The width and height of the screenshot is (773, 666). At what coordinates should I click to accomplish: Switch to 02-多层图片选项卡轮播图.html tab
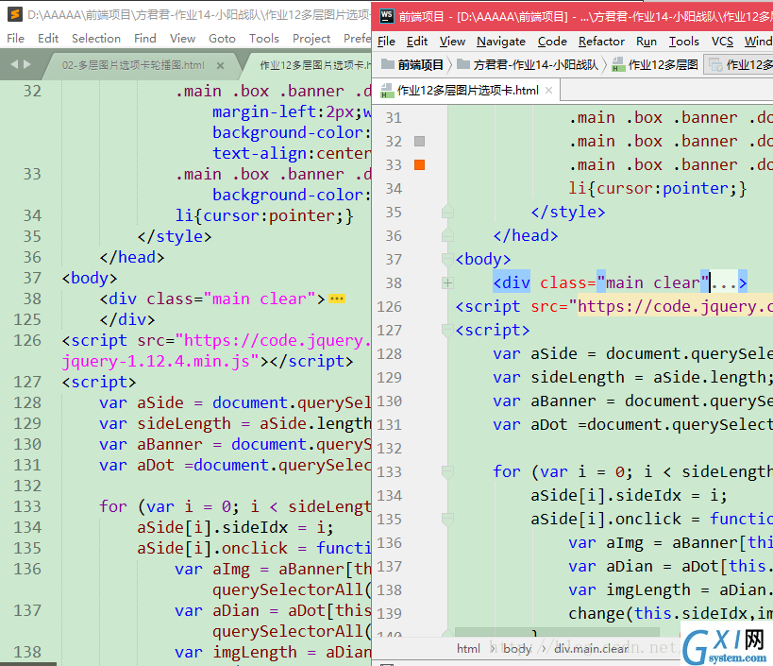[x=133, y=65]
